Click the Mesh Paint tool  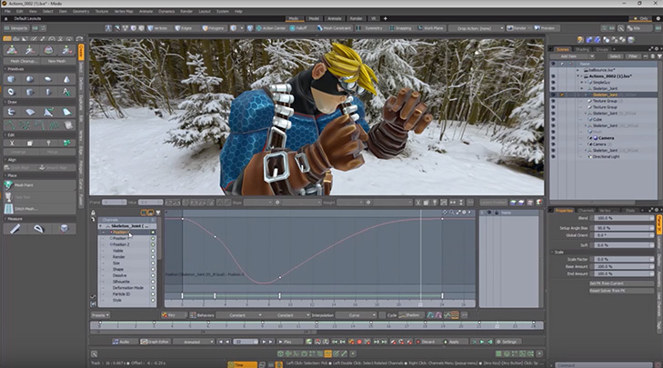tap(27, 184)
